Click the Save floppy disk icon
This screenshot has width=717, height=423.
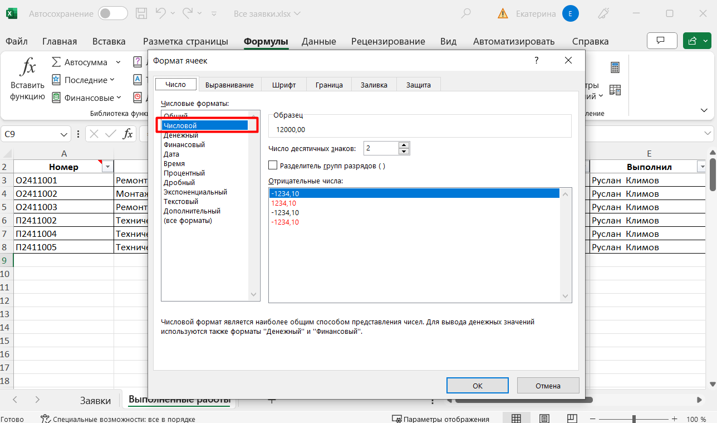point(142,13)
